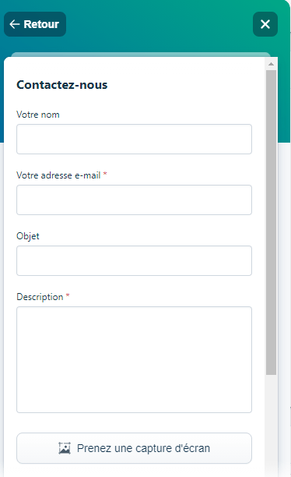The width and height of the screenshot is (291, 477).
Task: Click the red asterisk next to e-mail label
Action: click(105, 174)
